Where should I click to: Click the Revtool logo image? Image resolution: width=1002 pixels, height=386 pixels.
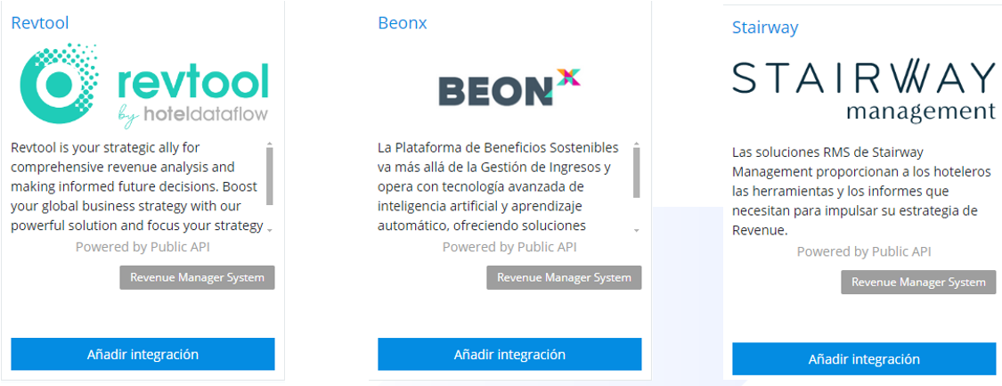pyautogui.click(x=143, y=86)
